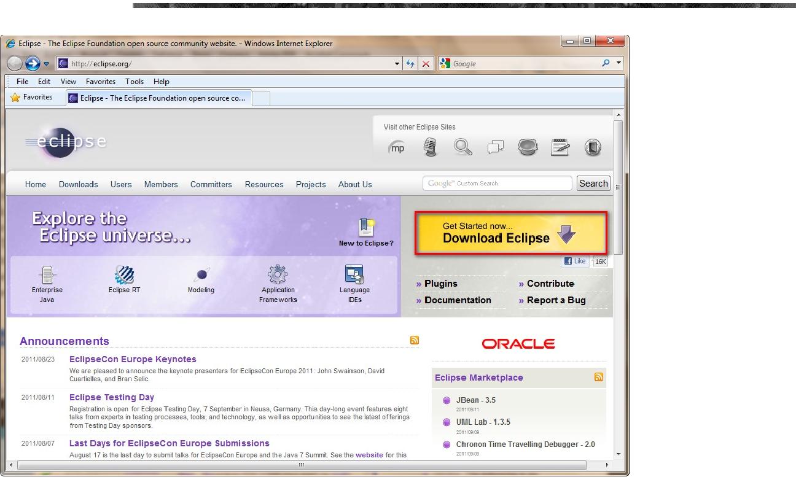Open the address bar history dropdown

pos(397,64)
